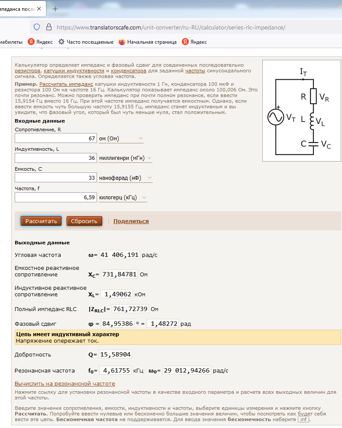
Task: Click the translatorscafe URL in the address bar
Action: tap(171, 27)
